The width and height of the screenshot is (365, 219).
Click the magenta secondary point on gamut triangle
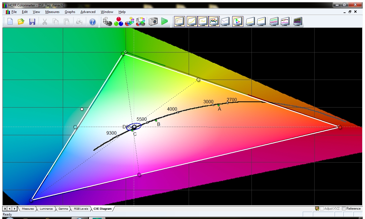139,175
